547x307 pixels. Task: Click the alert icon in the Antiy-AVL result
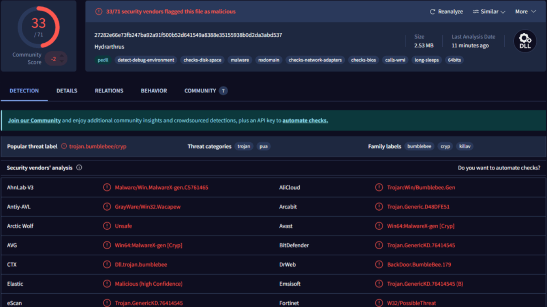107,207
